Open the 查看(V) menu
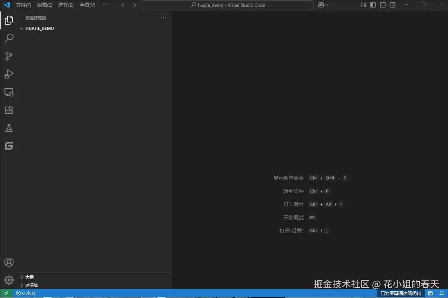This screenshot has height=298, width=448. coord(87,5)
